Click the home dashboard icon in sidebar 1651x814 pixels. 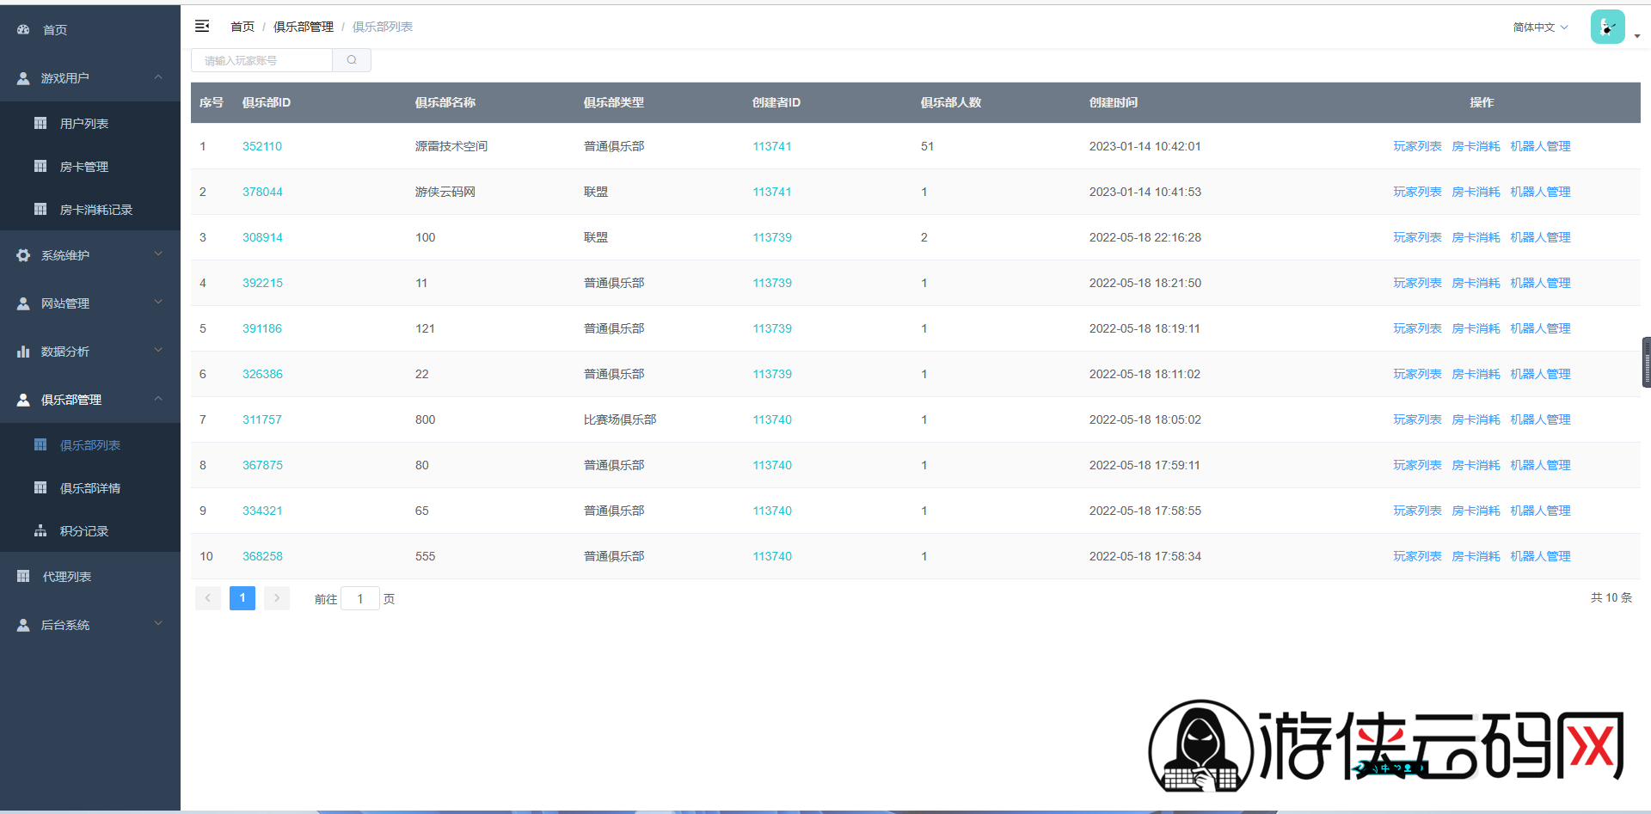tap(23, 30)
